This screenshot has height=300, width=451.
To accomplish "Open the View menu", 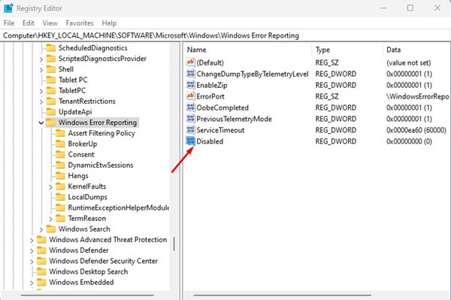I will point(50,23).
